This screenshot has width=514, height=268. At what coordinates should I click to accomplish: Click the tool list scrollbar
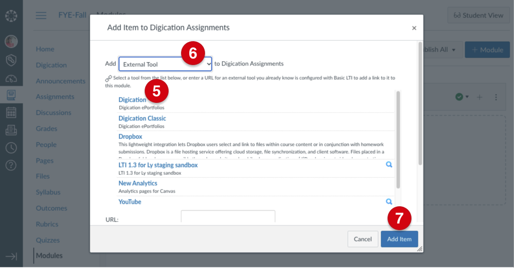pos(398,140)
